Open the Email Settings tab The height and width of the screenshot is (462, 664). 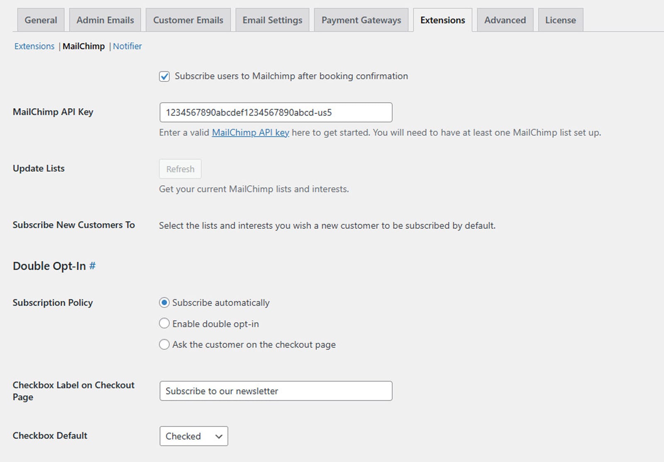272,19
